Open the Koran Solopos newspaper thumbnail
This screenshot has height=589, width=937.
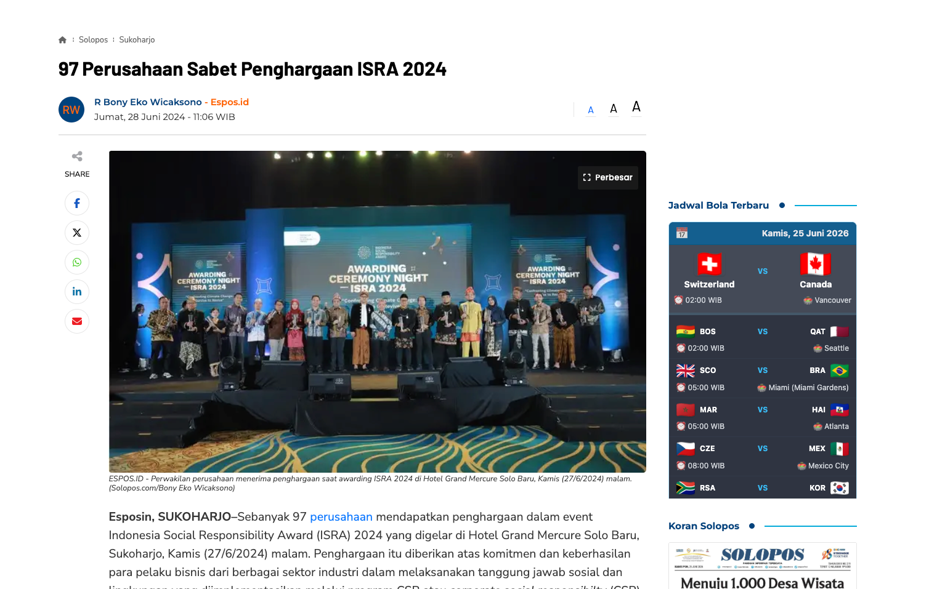click(x=763, y=566)
